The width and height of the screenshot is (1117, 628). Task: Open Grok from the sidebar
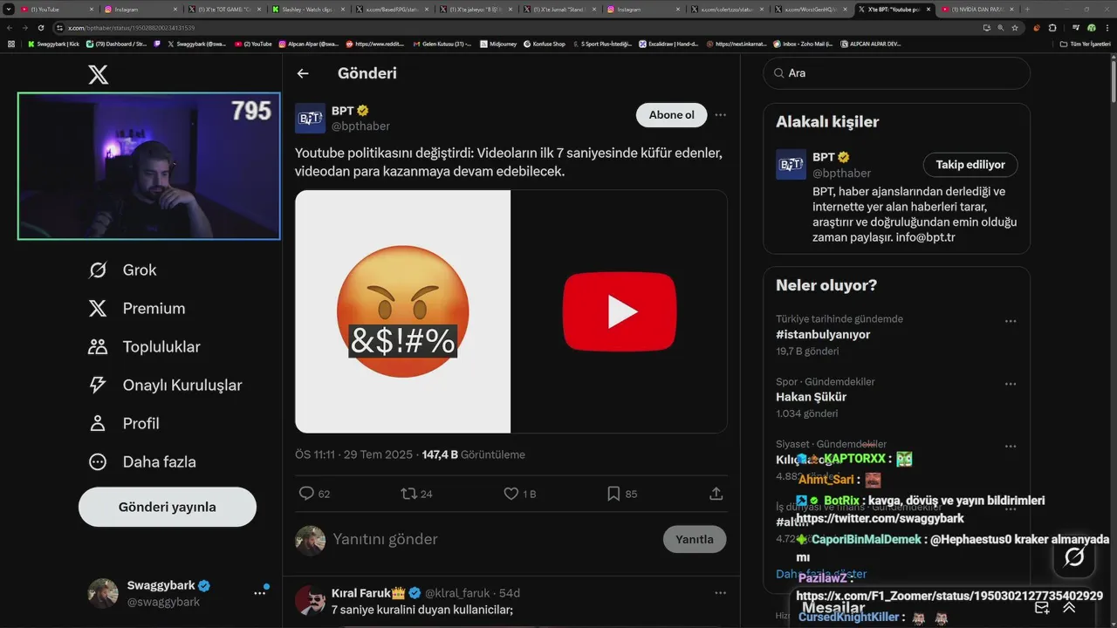point(123,270)
